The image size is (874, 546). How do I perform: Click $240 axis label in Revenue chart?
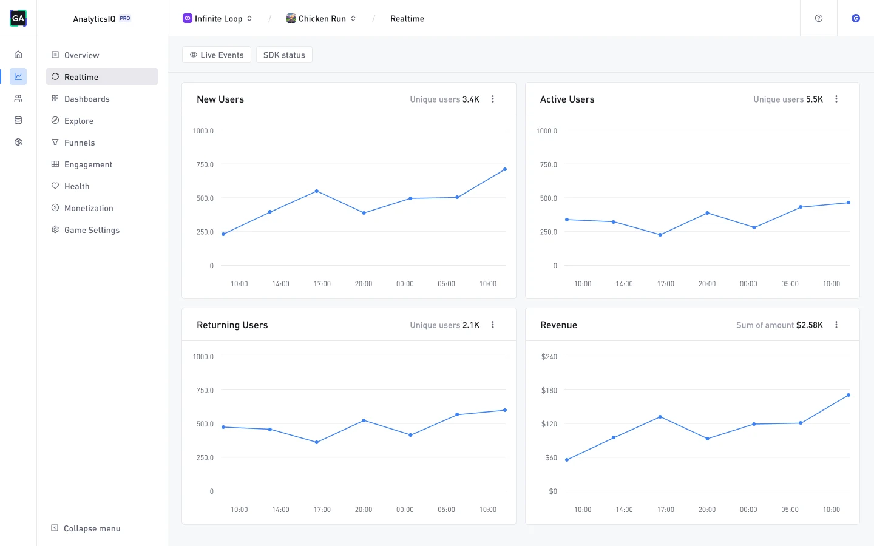tap(549, 357)
